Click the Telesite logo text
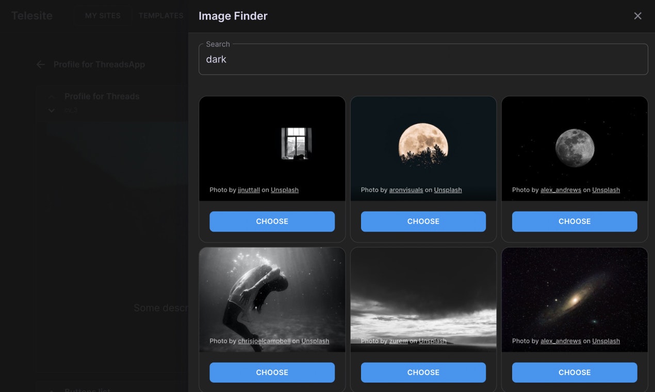The height and width of the screenshot is (392, 655). coord(32,15)
